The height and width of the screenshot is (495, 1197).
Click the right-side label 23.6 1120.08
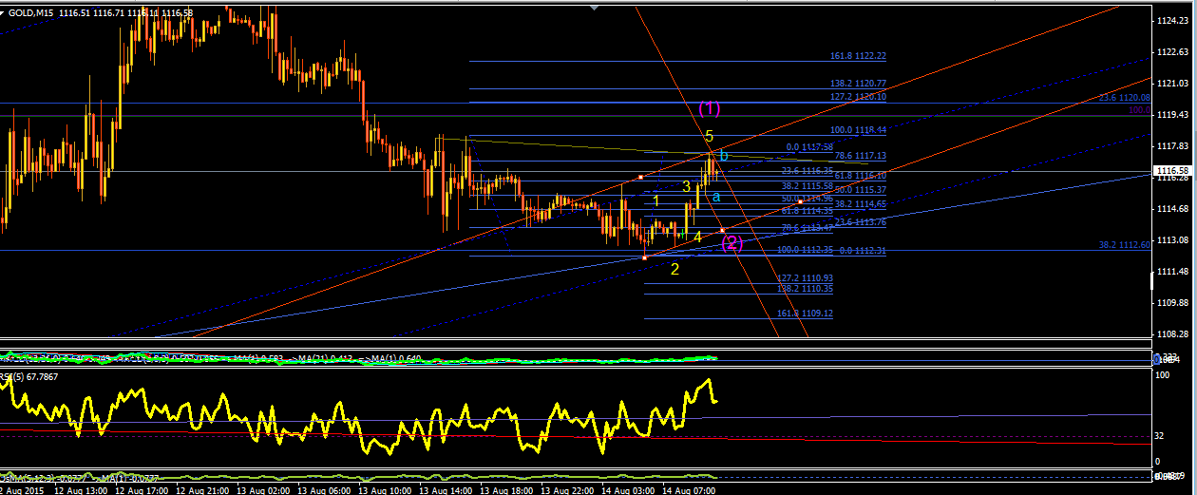[x=1124, y=97]
